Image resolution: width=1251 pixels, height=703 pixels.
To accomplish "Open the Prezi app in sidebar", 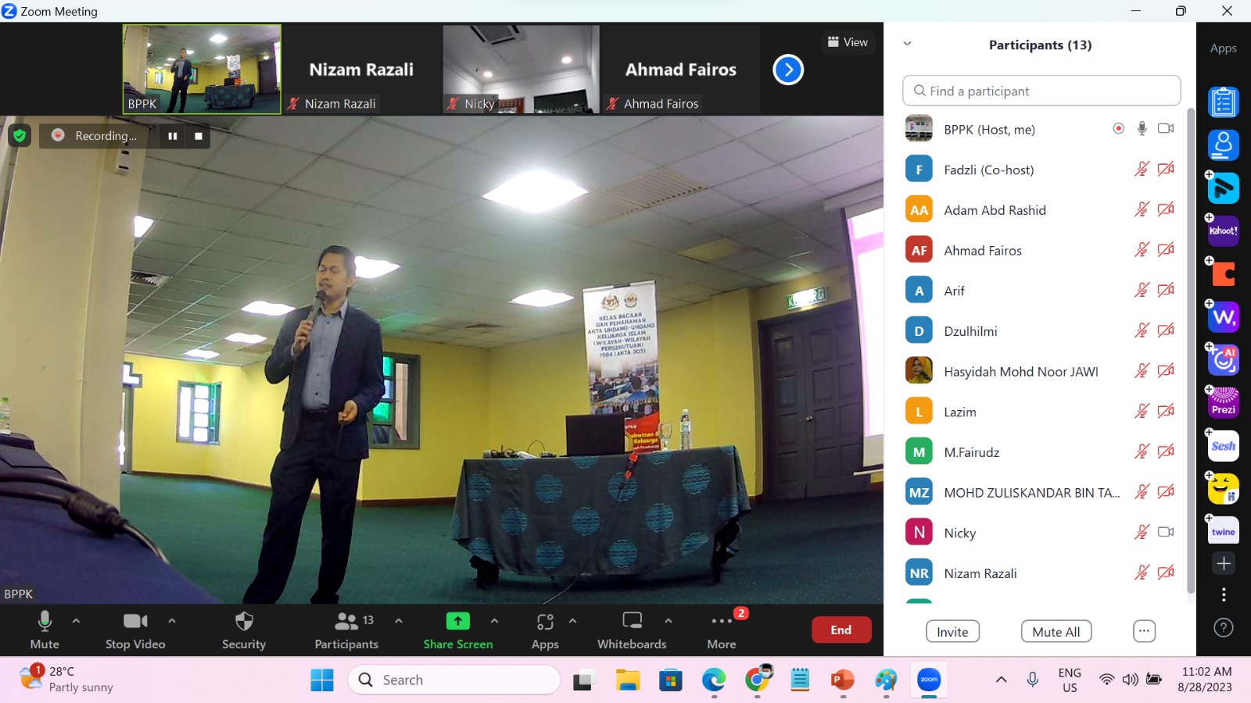I will click(x=1224, y=403).
